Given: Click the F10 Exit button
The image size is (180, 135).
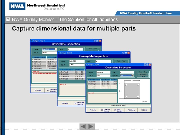Looking at the screenshot, I should point(144,110).
